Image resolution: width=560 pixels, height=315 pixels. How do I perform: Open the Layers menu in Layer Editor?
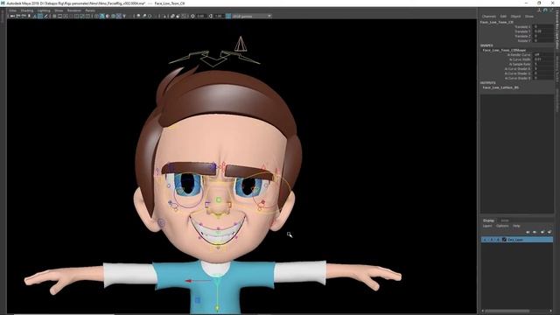(x=487, y=226)
